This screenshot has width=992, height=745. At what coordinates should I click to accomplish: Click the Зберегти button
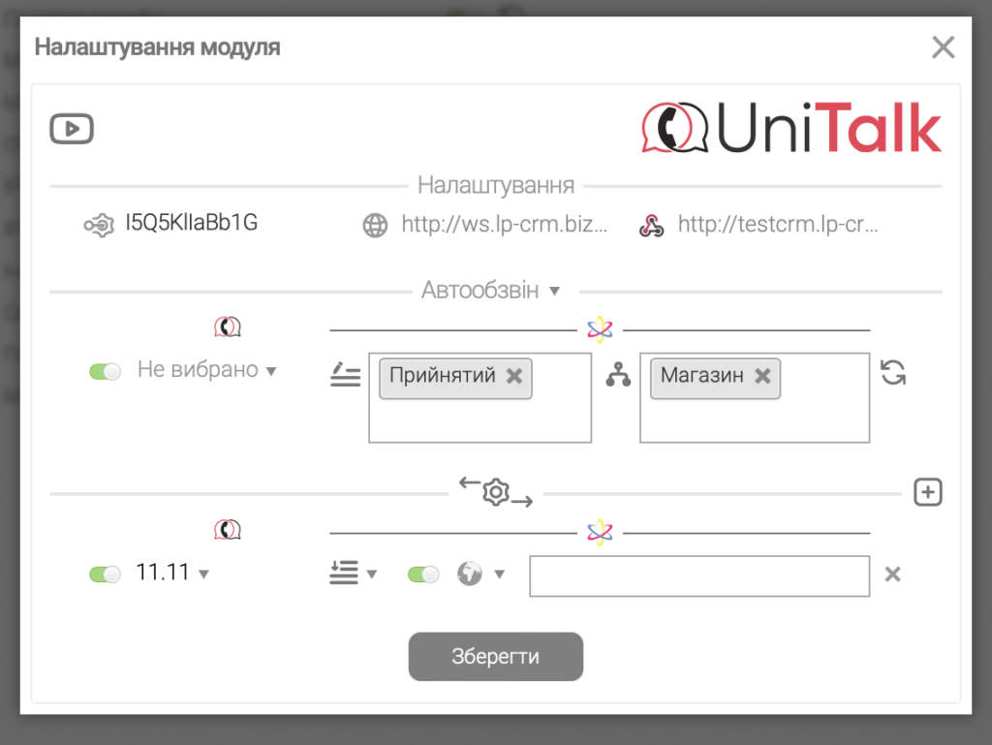point(495,657)
